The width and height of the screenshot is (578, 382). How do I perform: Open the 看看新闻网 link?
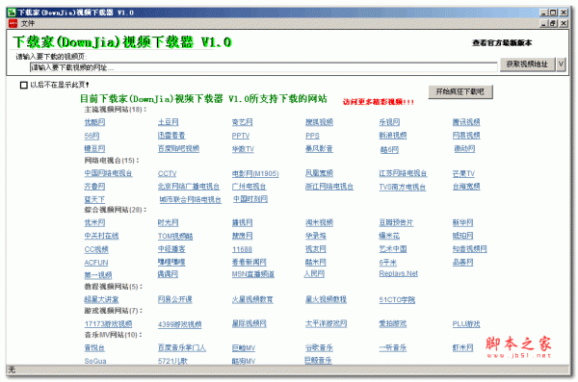250,263
